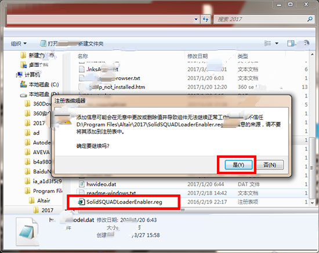Decline with the 否(N) button
Image resolution: width=319 pixels, height=253 pixels.
[x=270, y=165]
